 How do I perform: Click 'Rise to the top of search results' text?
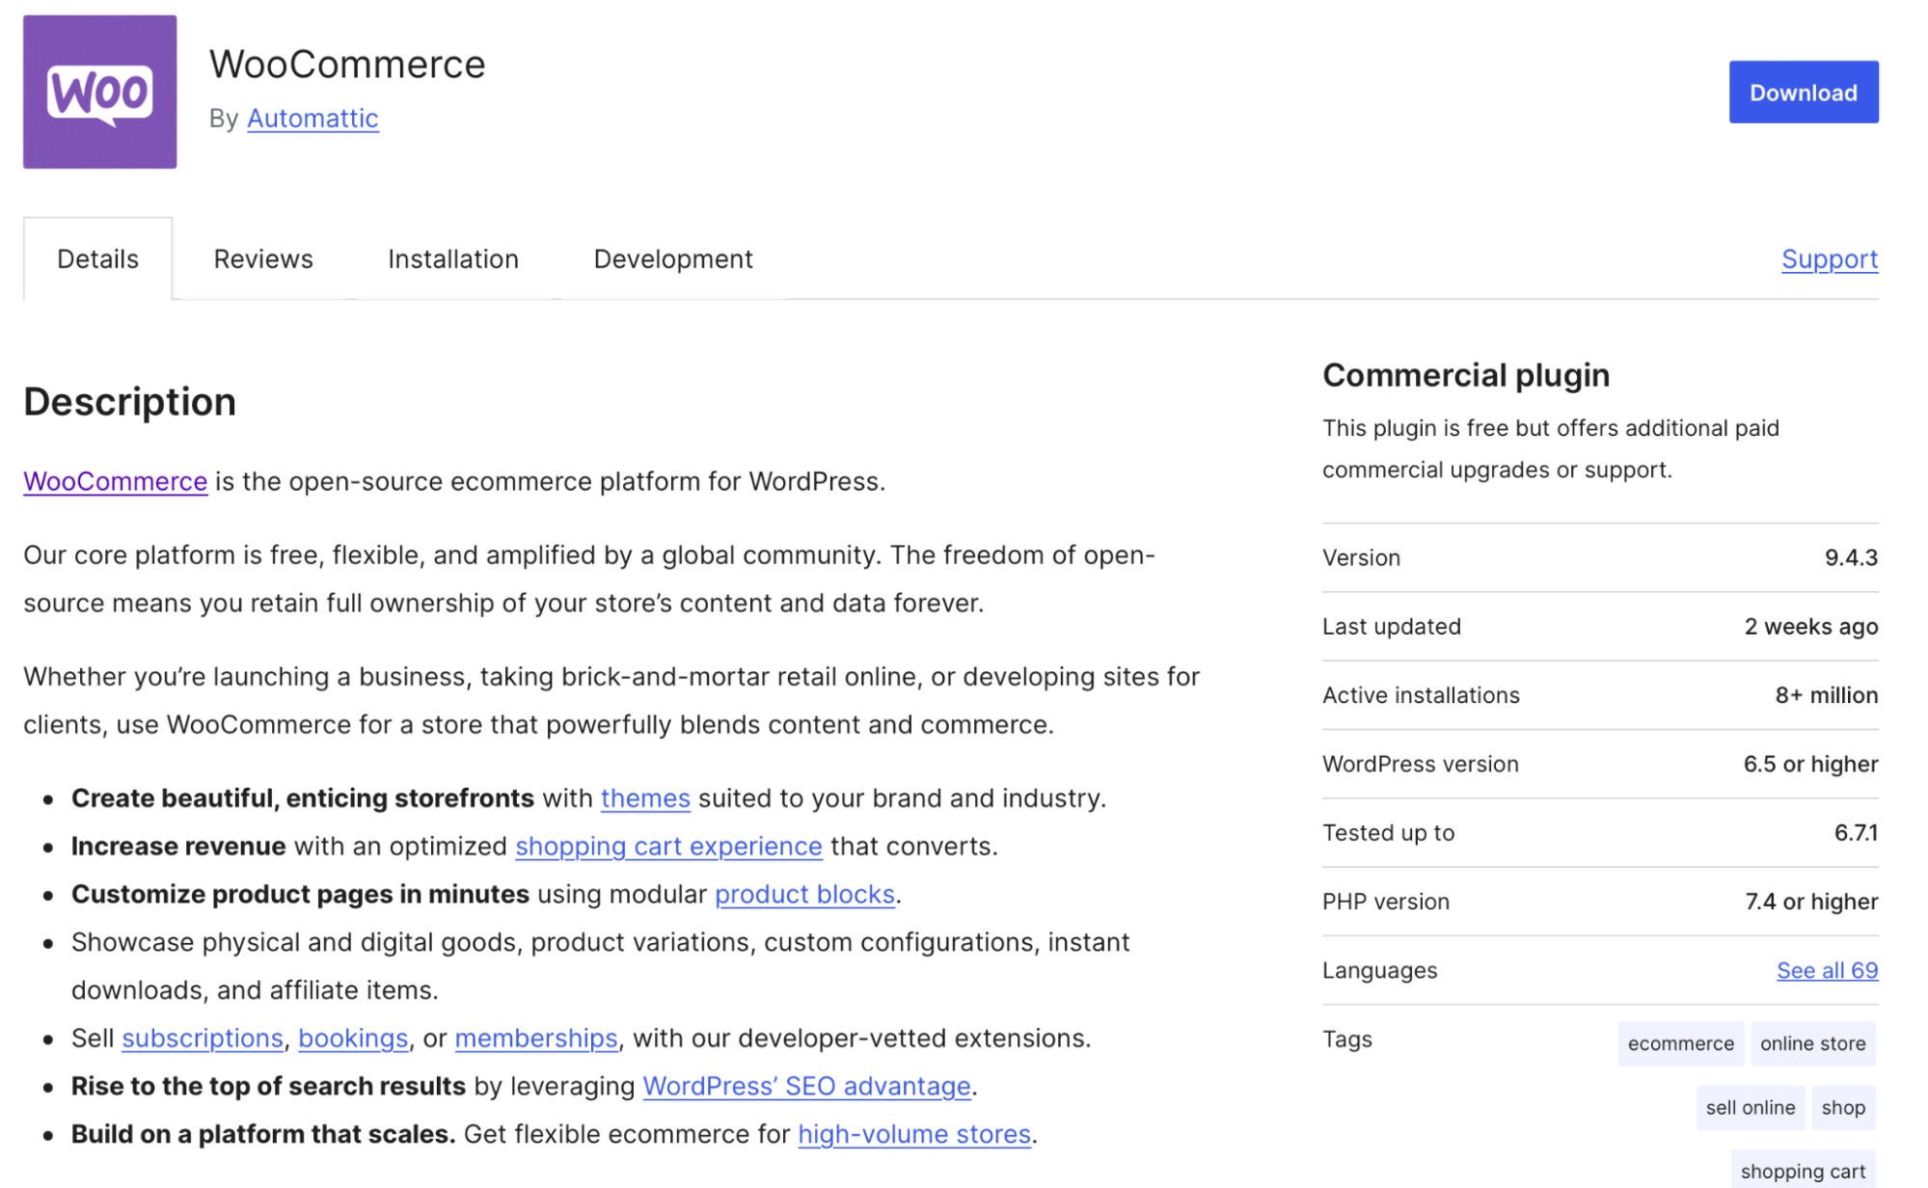[268, 1086]
